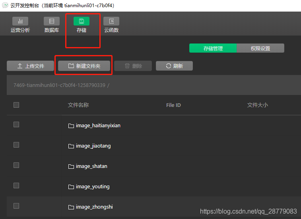Click the 刷新 refresh button
301x219 pixels.
pos(174,66)
